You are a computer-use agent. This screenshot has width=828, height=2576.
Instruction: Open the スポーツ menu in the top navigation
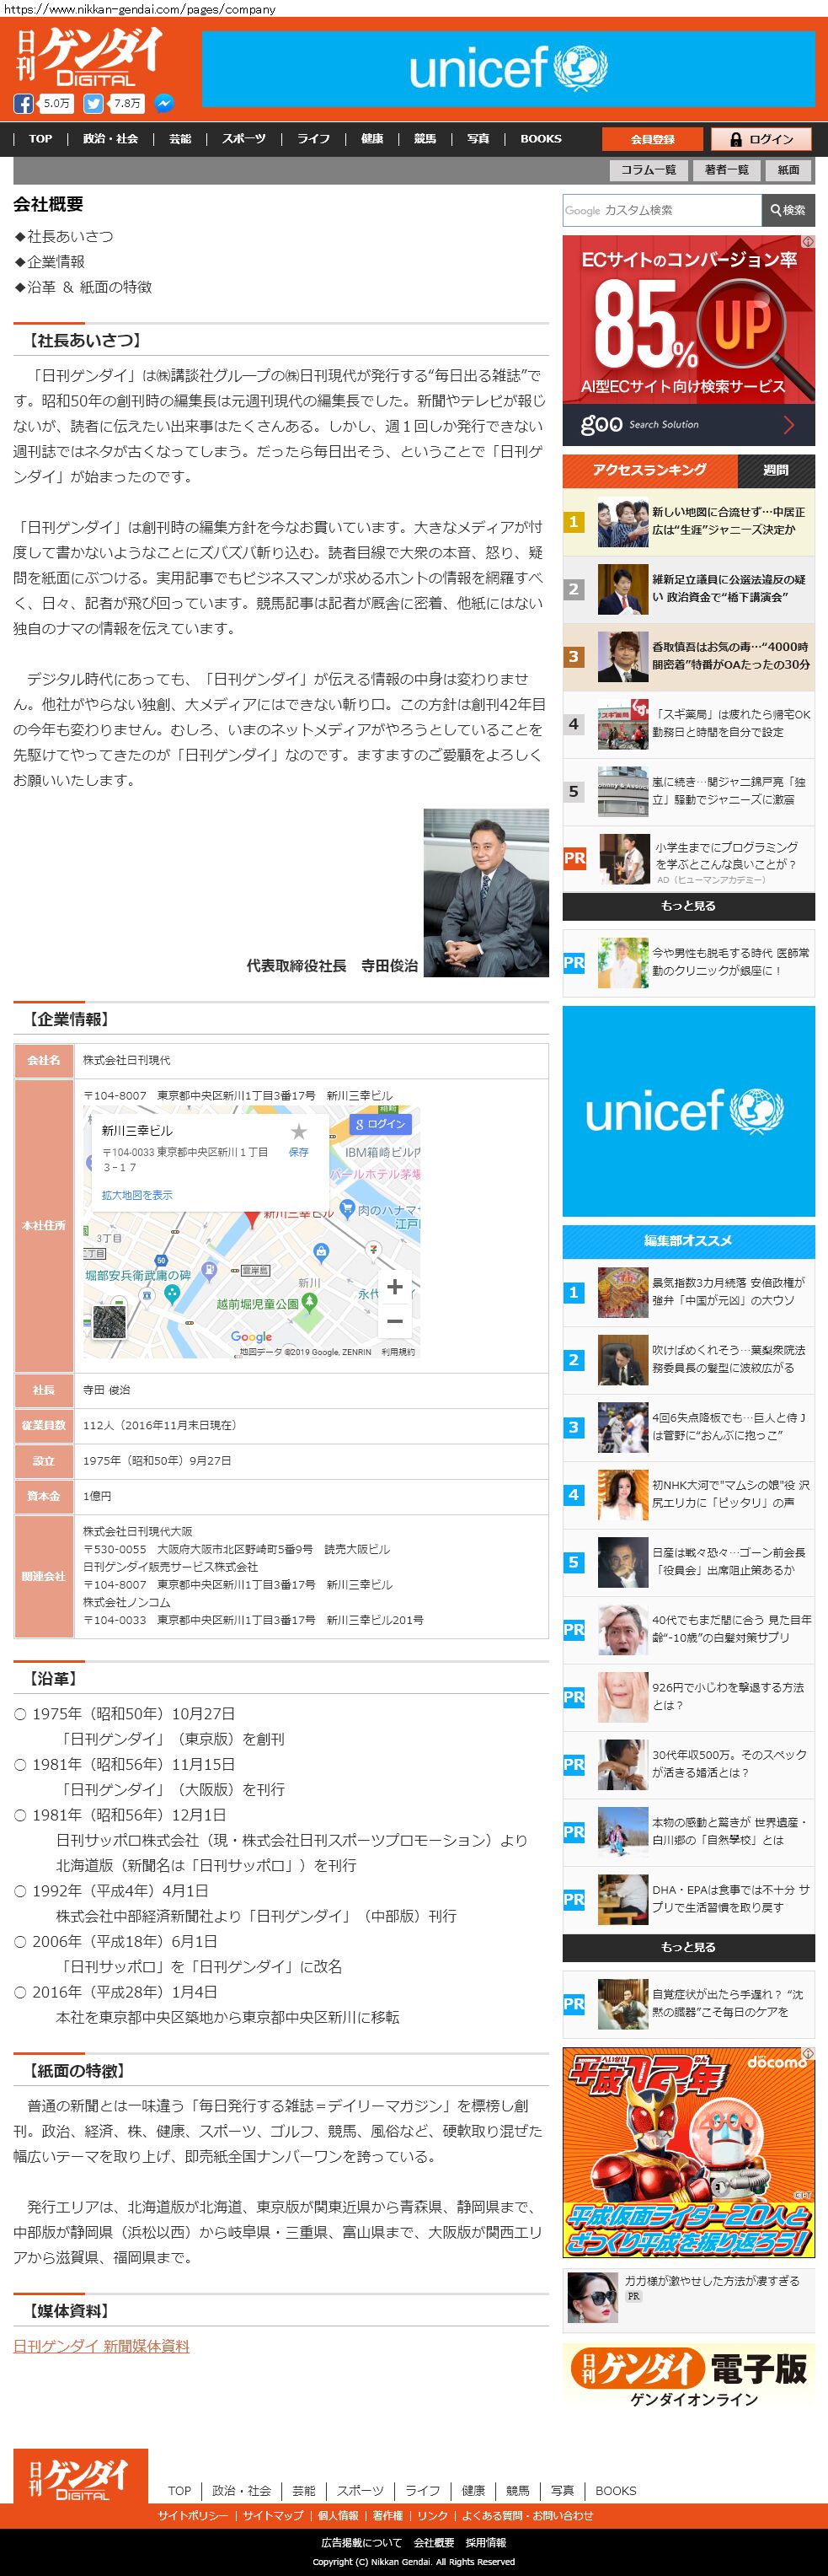[243, 139]
